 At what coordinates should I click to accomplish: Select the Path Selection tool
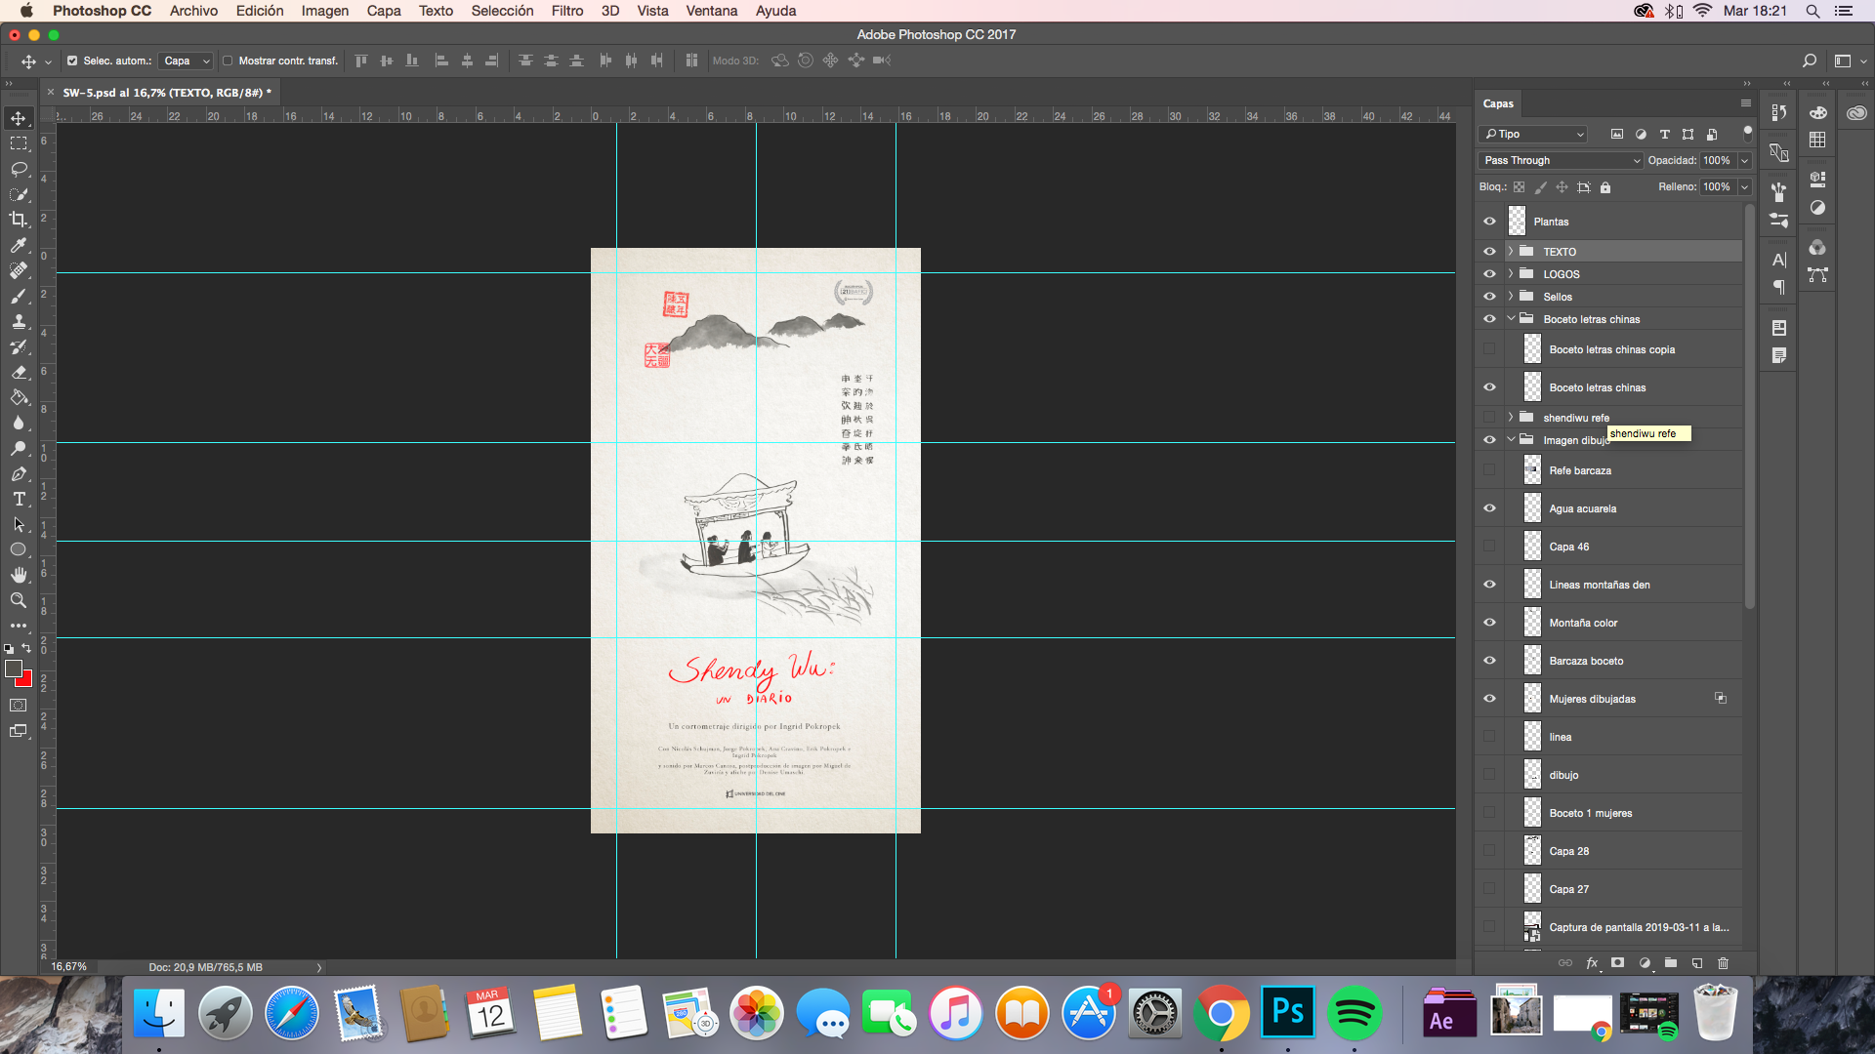pos(19,524)
